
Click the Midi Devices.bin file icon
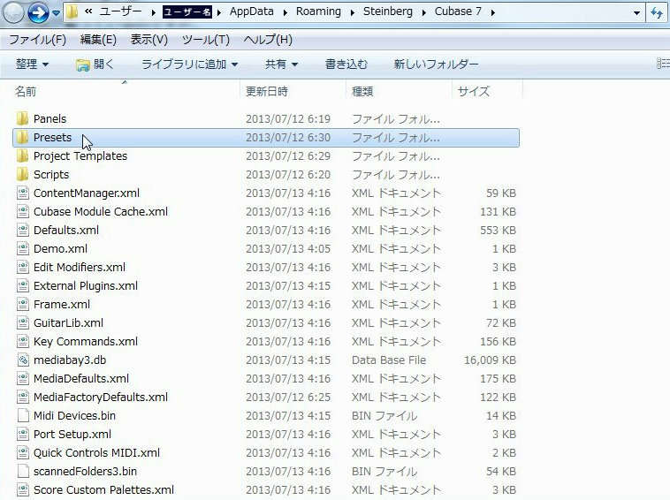tap(23, 416)
